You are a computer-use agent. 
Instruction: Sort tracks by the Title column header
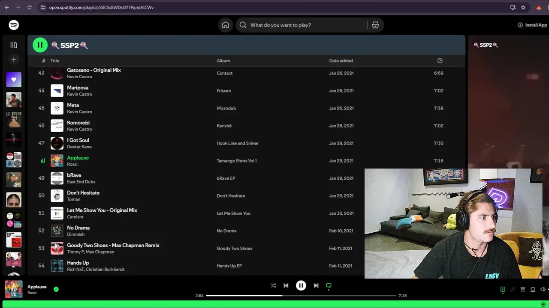point(54,61)
